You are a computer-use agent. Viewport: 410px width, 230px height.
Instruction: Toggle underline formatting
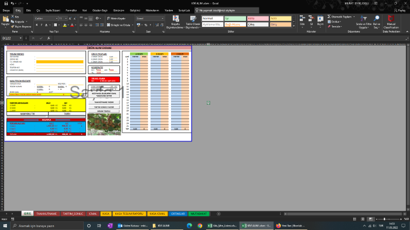tap(46, 25)
